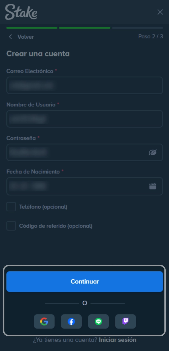This screenshot has width=169, height=351.
Task: Sign in with the Google icon
Action: coord(44,321)
